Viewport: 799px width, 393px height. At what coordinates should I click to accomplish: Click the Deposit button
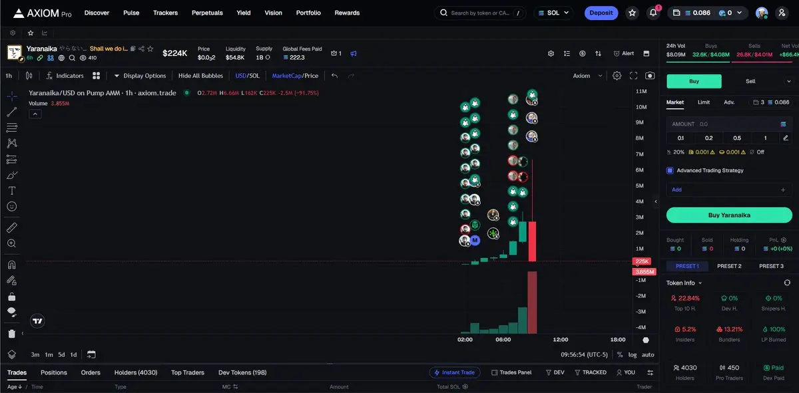[601, 13]
